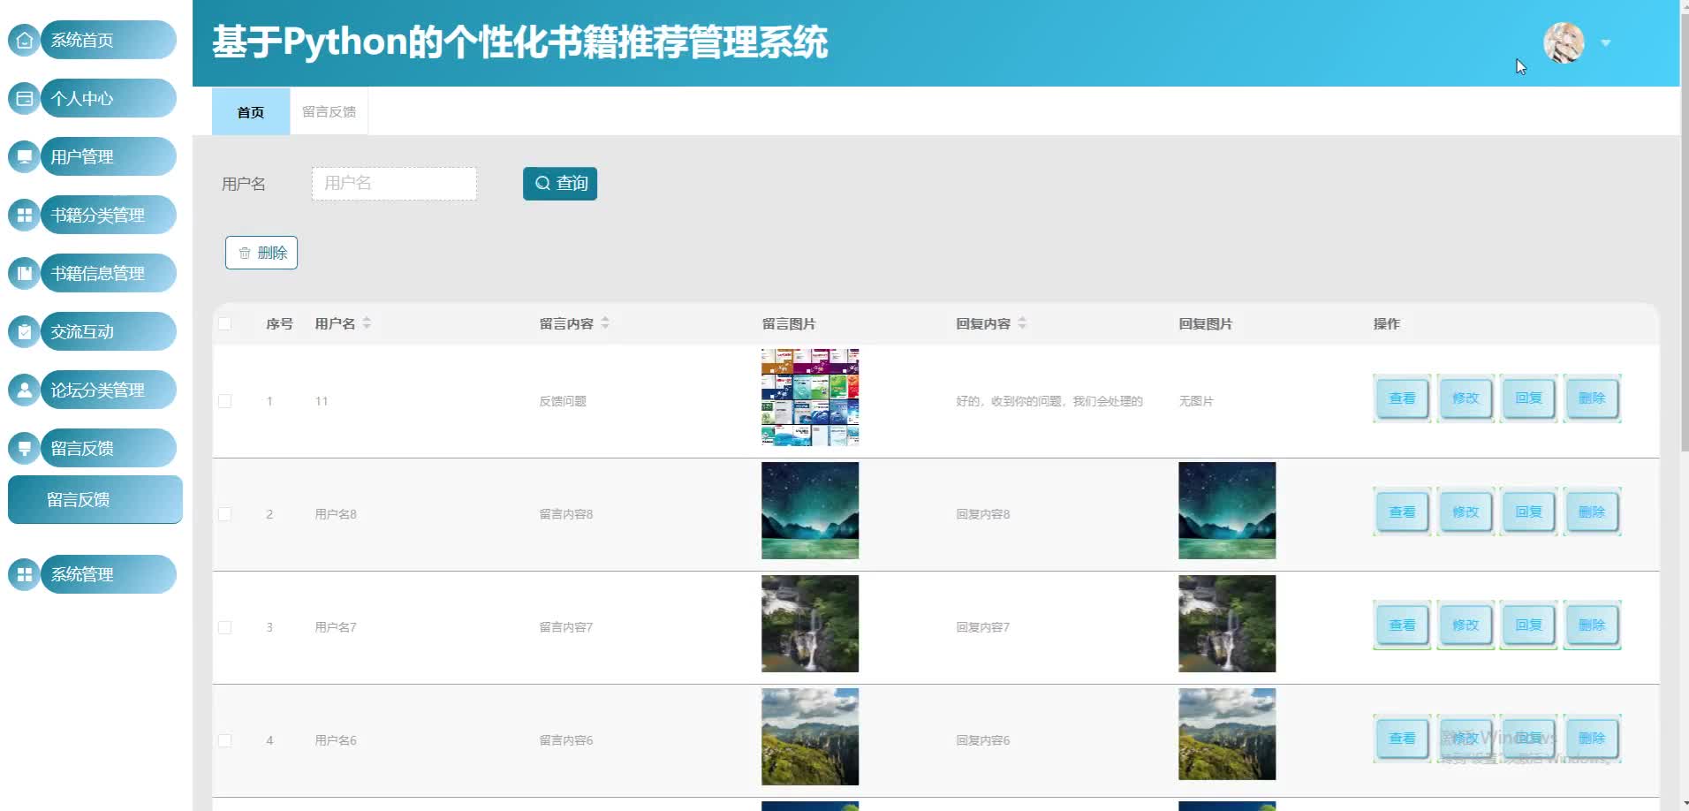Screen dimensions: 1689x811
Task: Check the row 1 checkbox for user 11
Action: (x=225, y=401)
